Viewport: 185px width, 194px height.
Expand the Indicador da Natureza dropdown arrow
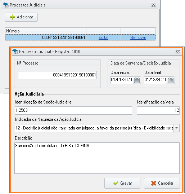[176, 128]
